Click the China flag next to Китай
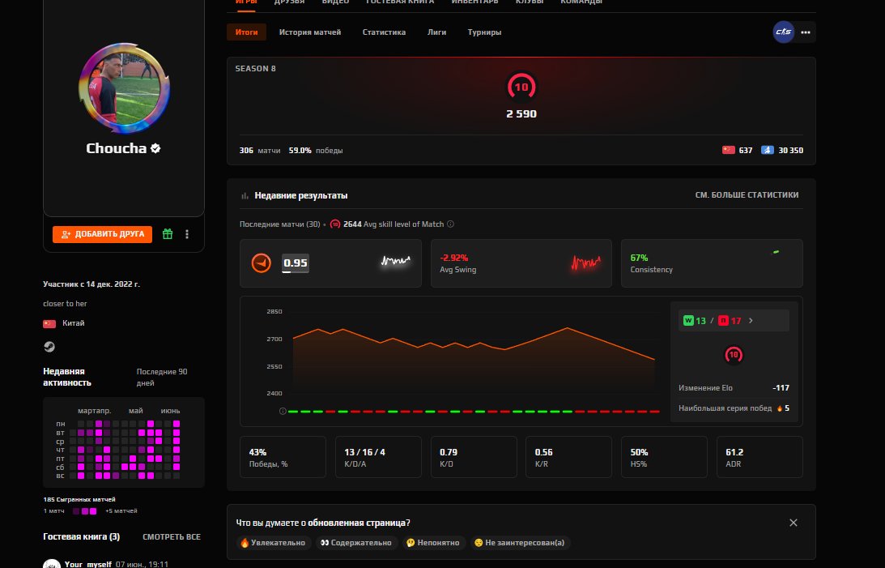 click(49, 323)
